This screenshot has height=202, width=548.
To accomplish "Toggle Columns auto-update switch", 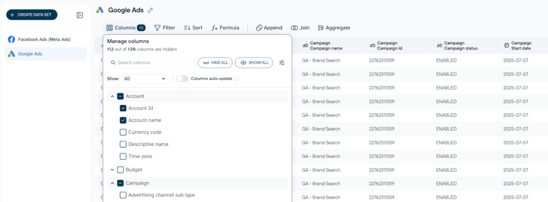I will 182,79.
